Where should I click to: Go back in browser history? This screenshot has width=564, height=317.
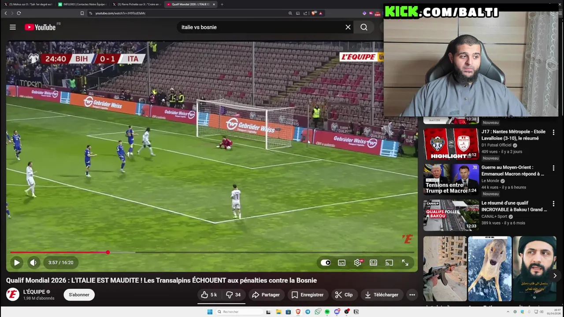point(6,13)
